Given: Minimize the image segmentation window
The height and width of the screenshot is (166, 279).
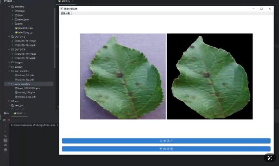Looking at the screenshot, I should click(x=253, y=9).
